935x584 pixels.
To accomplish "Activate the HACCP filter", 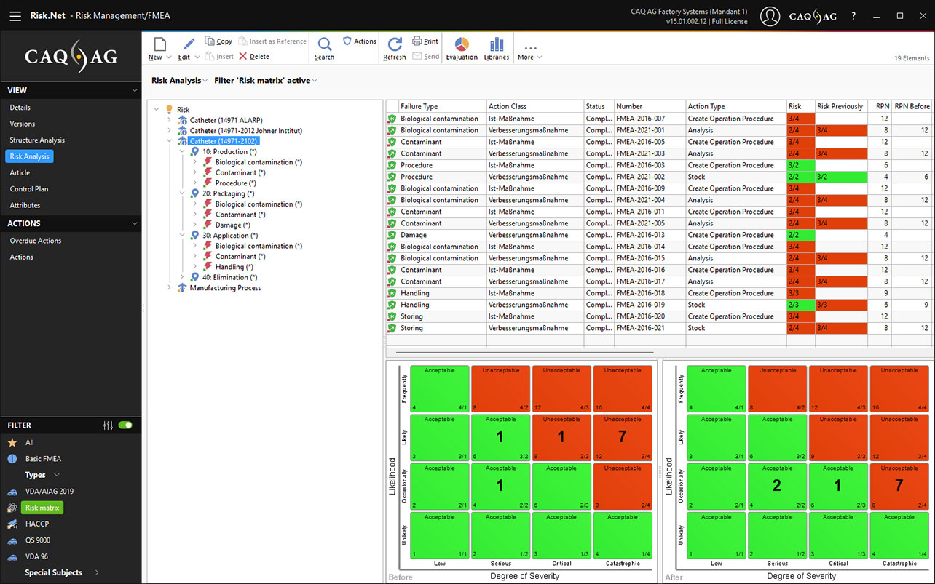I will pyautogui.click(x=38, y=524).
